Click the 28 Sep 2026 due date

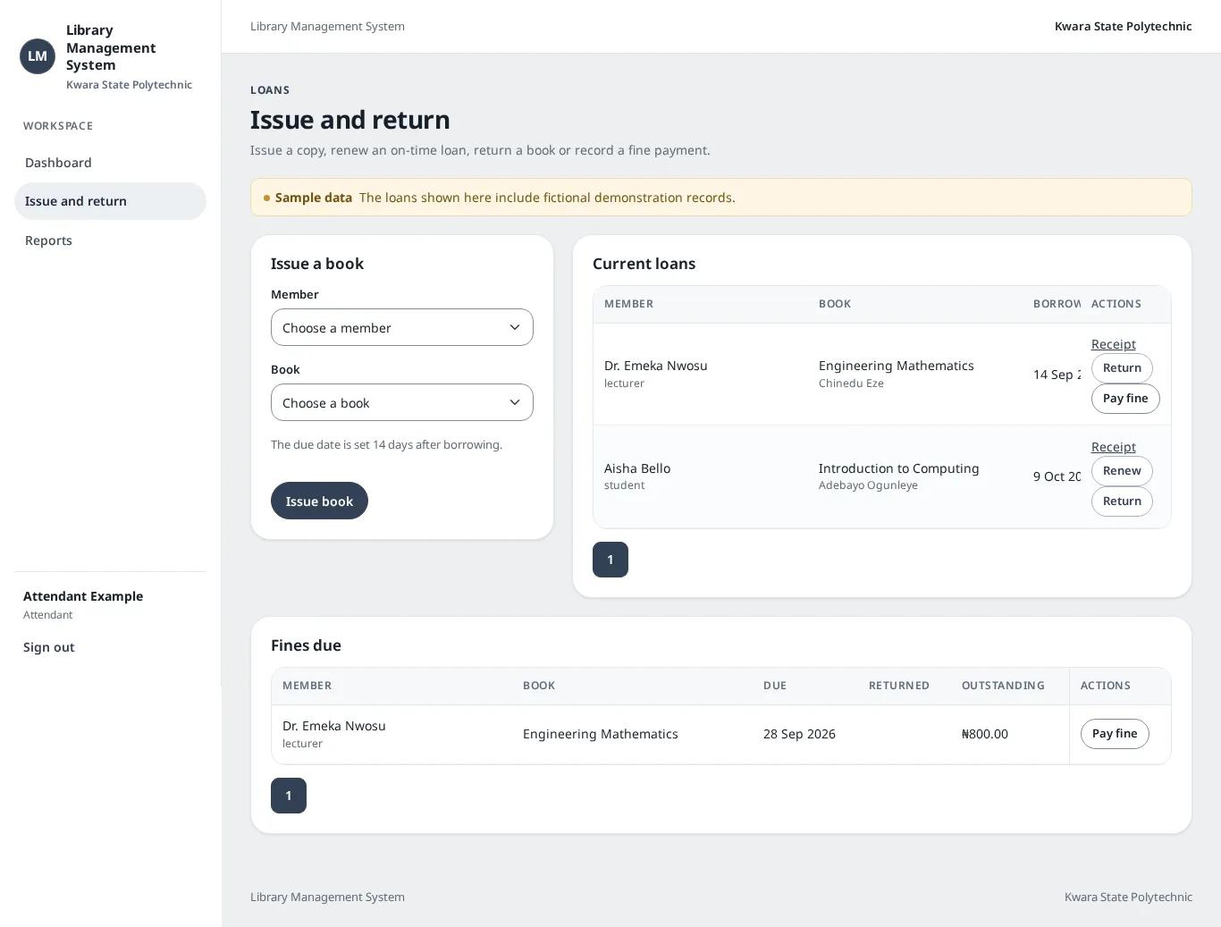coord(799,734)
